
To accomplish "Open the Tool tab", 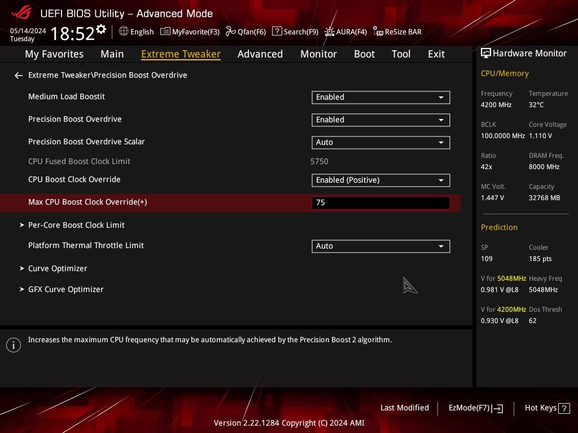I will tap(401, 54).
